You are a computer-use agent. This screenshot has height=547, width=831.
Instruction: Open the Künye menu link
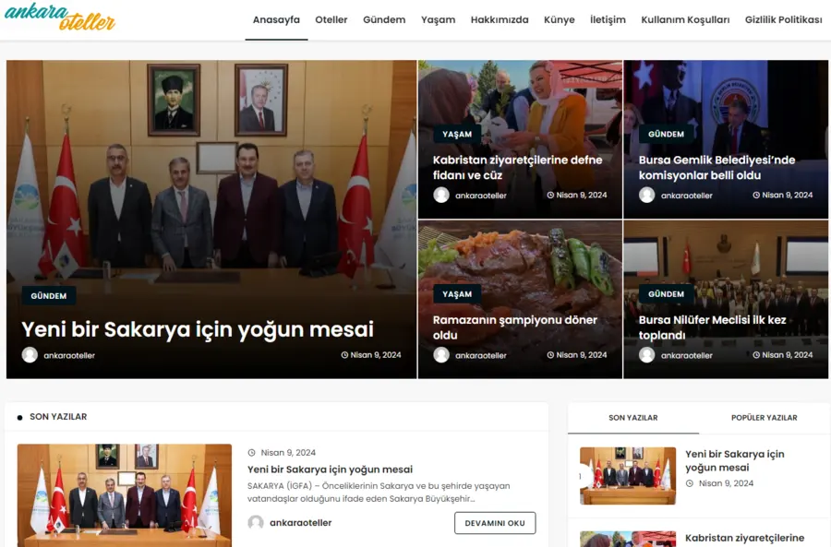(x=560, y=20)
